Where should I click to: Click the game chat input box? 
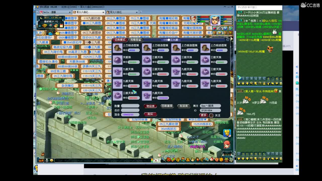click(103, 160)
